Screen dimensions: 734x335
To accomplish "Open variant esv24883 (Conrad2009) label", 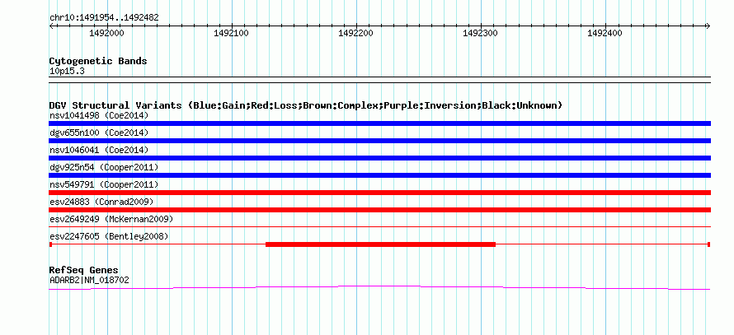I will (101, 202).
